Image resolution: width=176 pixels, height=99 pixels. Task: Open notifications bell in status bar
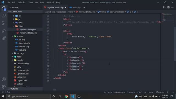(172, 92)
